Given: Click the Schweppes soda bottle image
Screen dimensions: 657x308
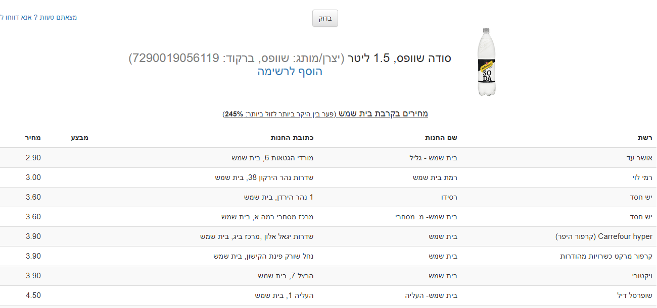Looking at the screenshot, I should [x=487, y=62].
